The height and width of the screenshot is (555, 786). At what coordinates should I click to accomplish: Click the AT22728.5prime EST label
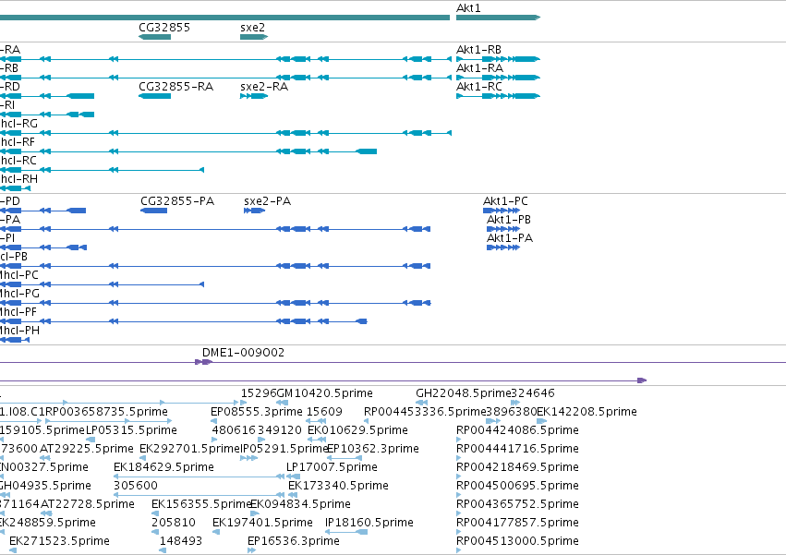[88, 504]
